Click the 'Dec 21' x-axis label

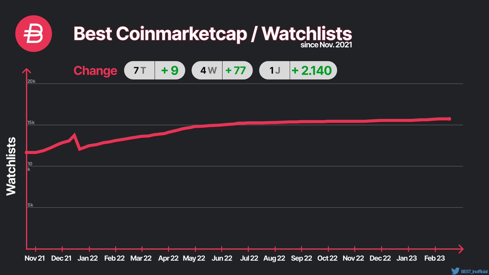[62, 258]
